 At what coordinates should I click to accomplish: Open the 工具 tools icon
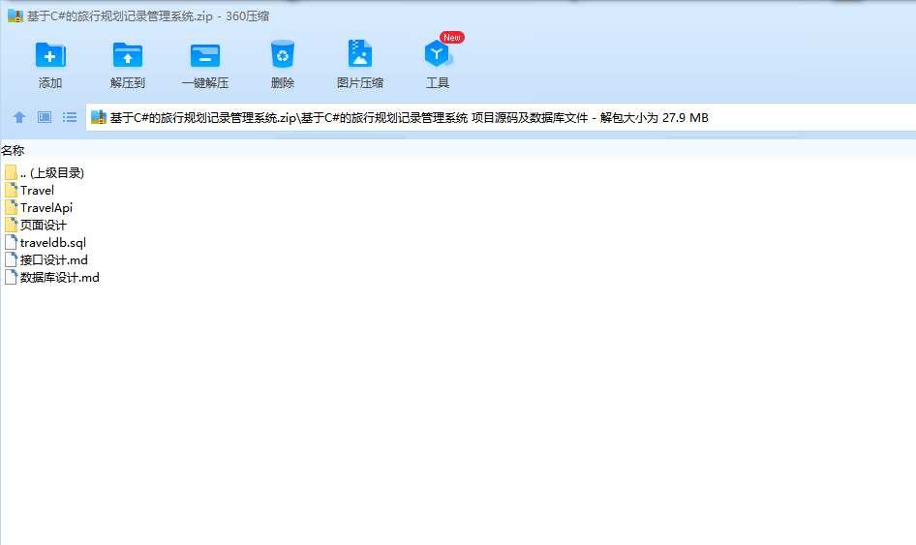point(438,54)
